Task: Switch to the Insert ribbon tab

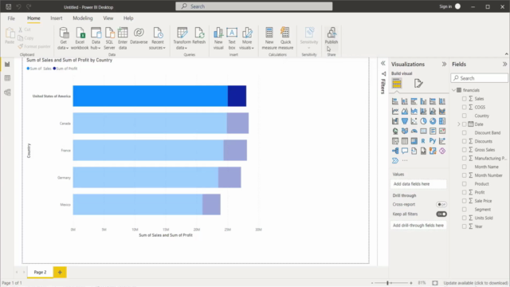Action: click(x=57, y=18)
